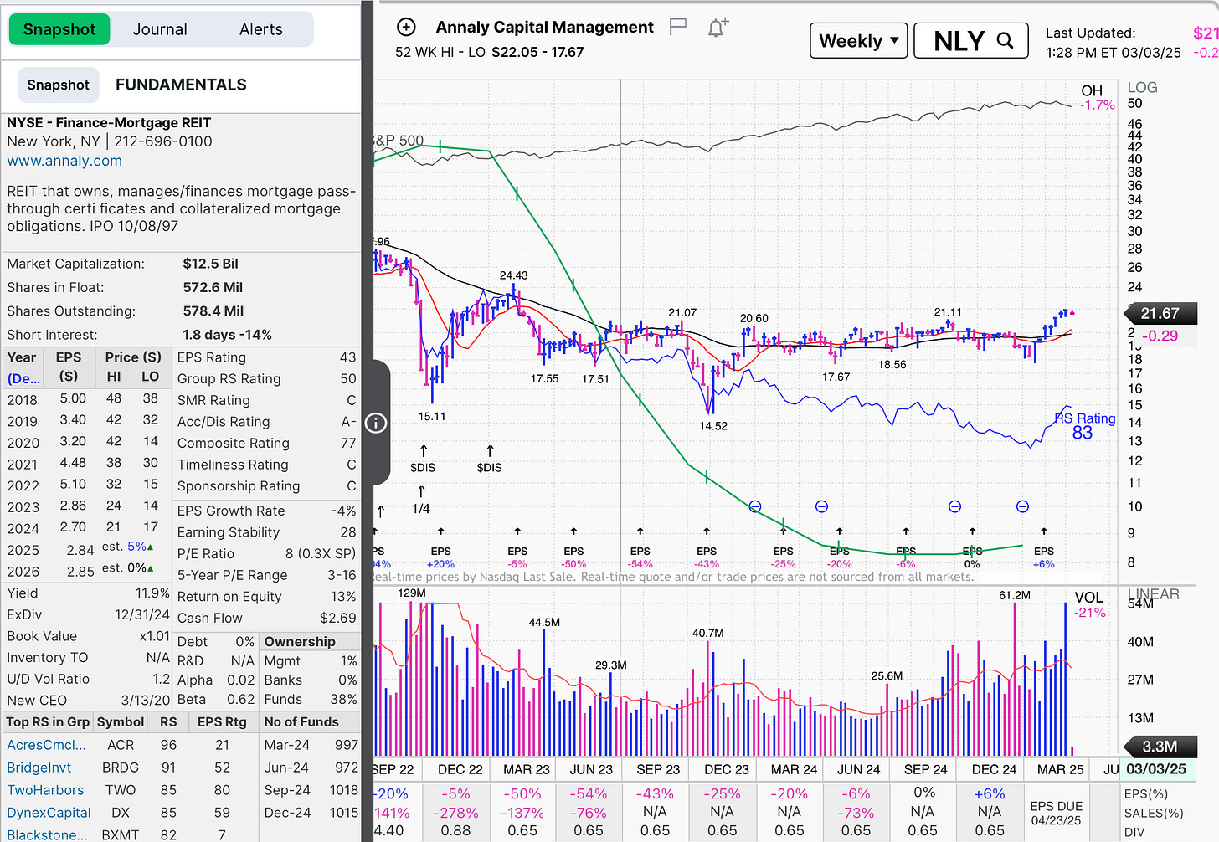Set an alert with the bell icon
Screen dimensions: 1219x842
[x=718, y=28]
